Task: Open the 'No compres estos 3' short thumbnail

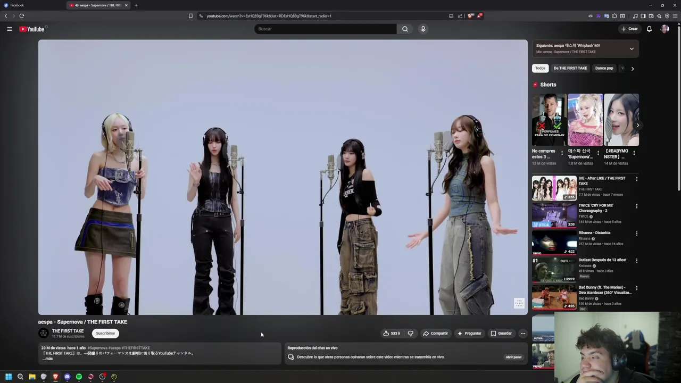Action: point(549,120)
